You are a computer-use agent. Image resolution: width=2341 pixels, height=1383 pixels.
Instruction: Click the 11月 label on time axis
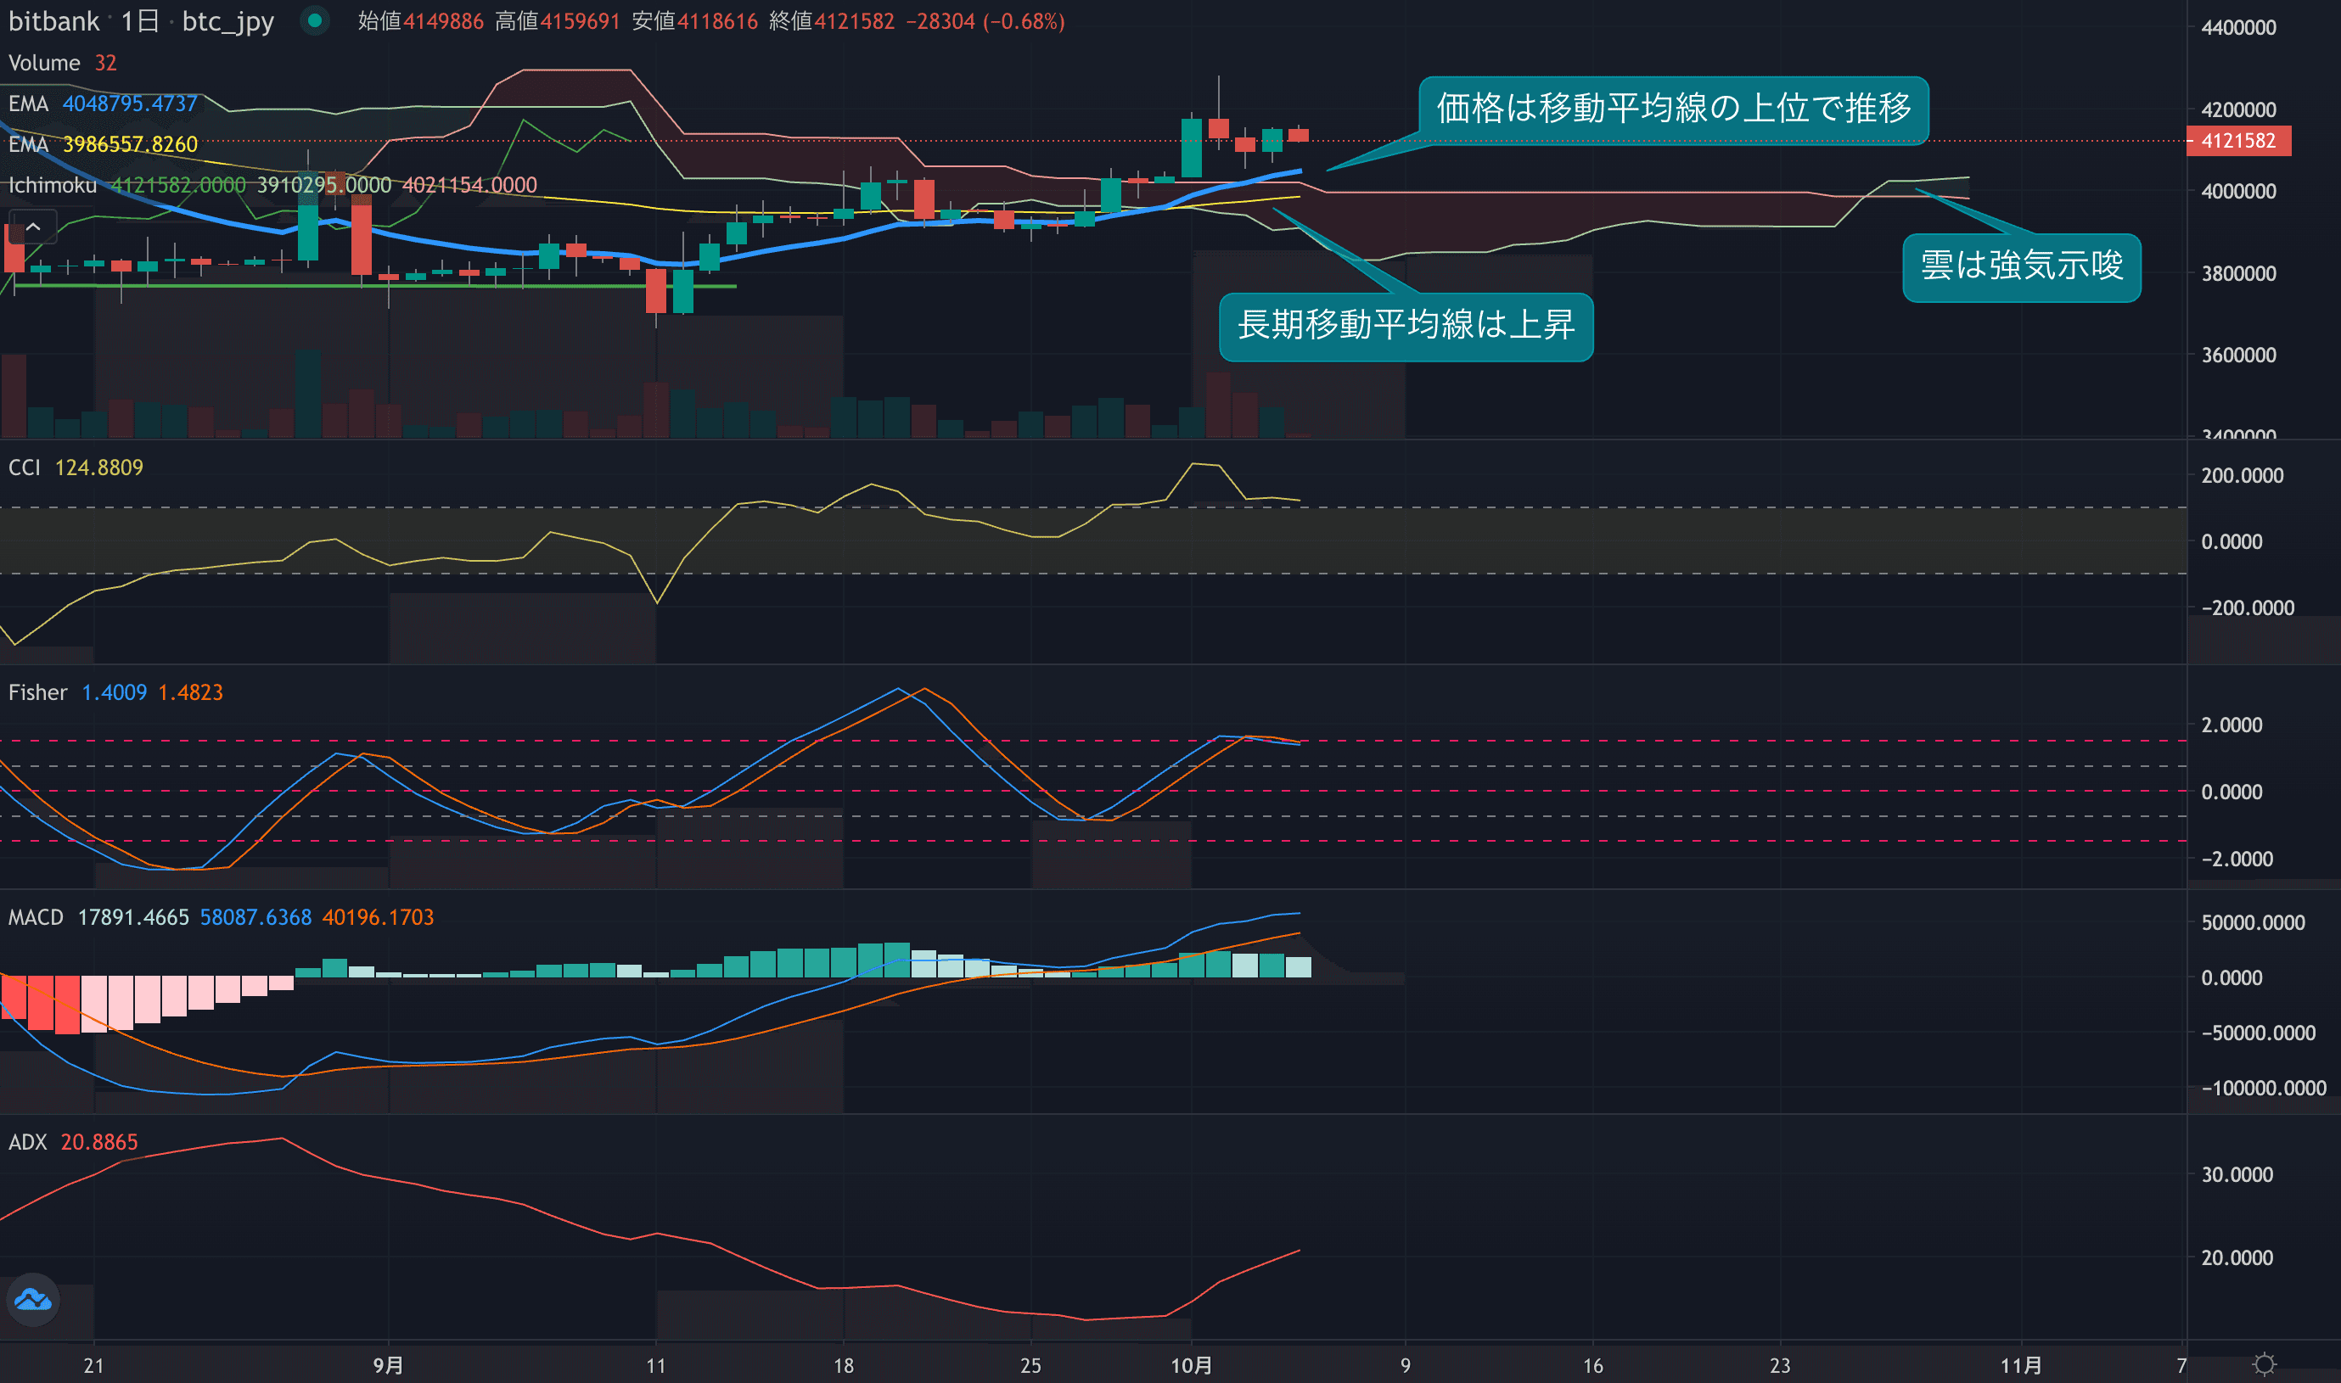[2020, 1365]
